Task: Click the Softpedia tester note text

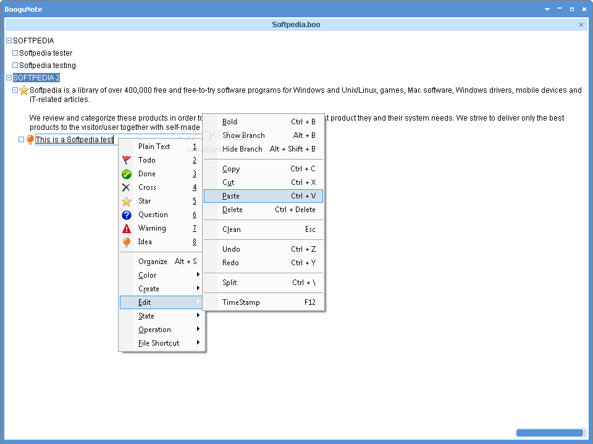Action: point(46,53)
